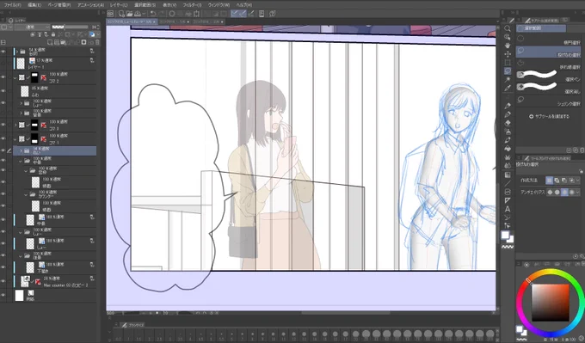
Task: Open the layer blending mode dropdown
Action: (x=32, y=27)
